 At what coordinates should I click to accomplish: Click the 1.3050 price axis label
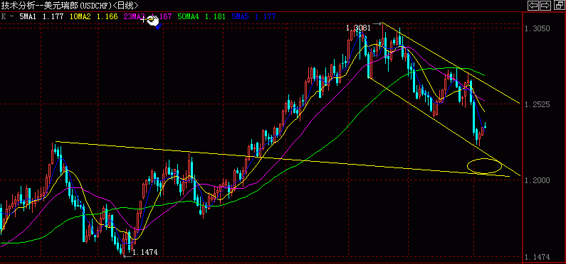[538, 28]
